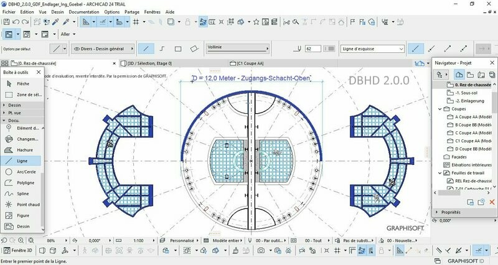The width and height of the screenshot is (498, 265).
Task: Click the View Map icon in Navigator
Action: pos(470,75)
